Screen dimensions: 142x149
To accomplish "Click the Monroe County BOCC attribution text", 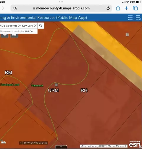I will (104, 146).
